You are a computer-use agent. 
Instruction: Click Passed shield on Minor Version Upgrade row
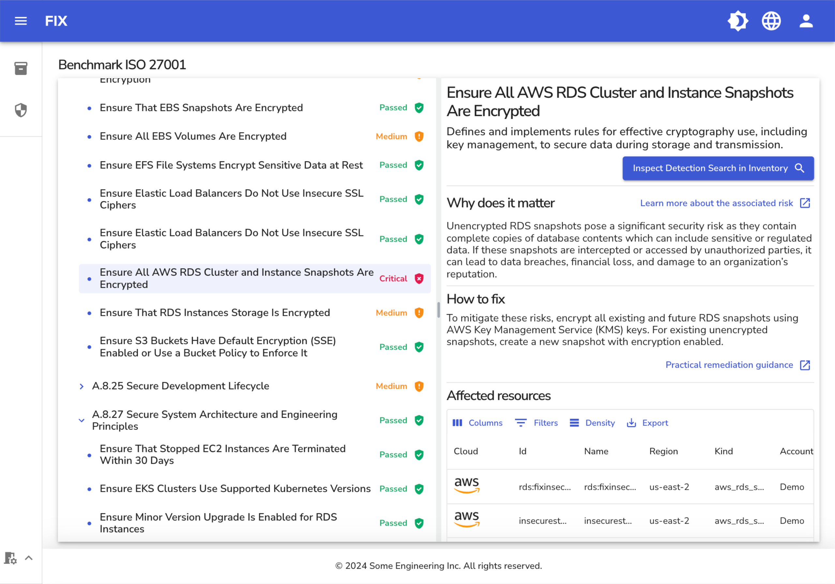click(x=419, y=523)
